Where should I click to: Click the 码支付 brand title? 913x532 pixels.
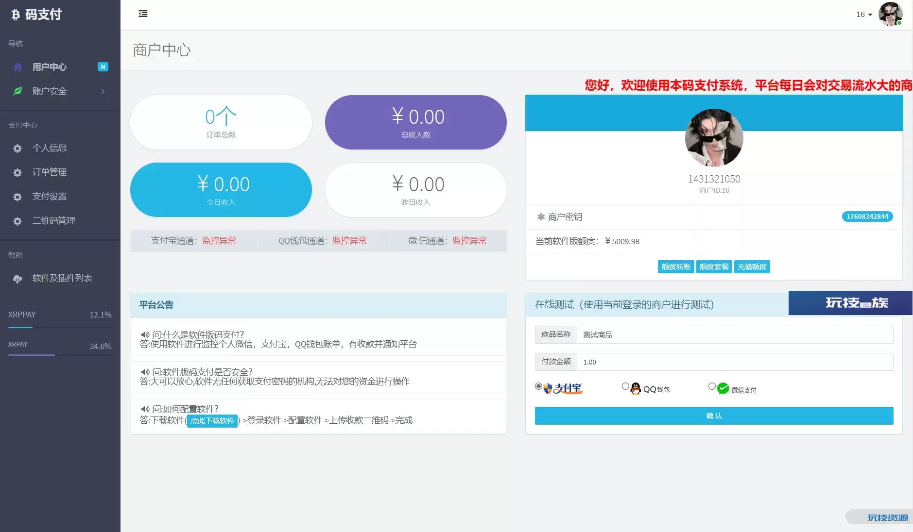pyautogui.click(x=43, y=15)
